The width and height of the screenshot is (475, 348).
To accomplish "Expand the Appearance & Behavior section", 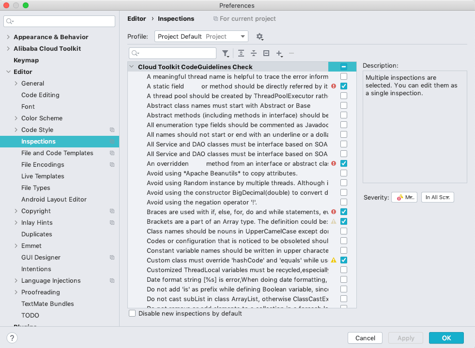I will [x=8, y=37].
